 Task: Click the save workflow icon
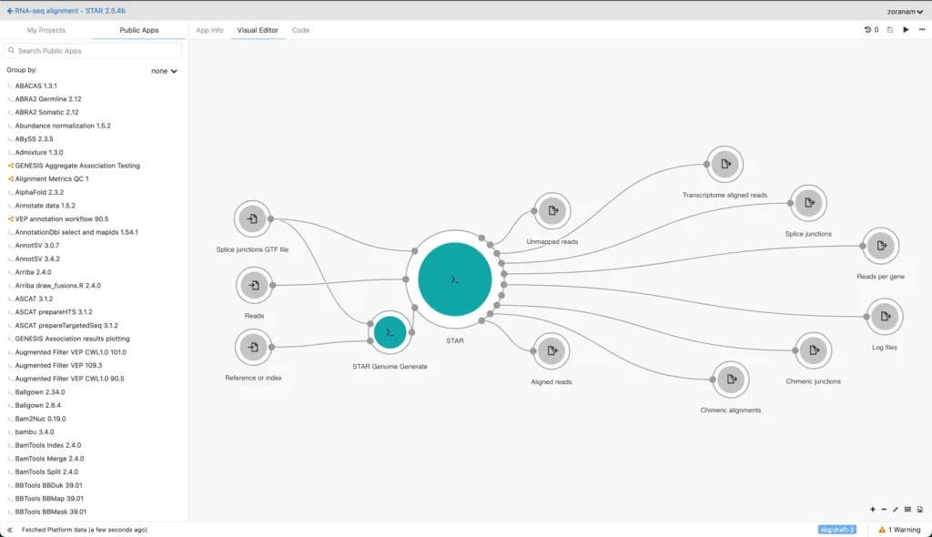tap(890, 30)
